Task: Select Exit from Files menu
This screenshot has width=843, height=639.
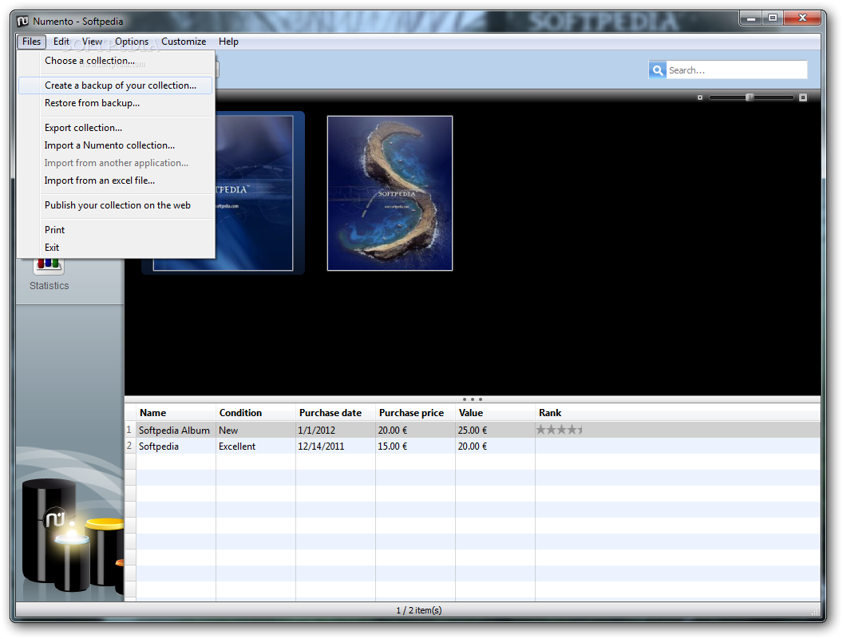Action: (x=116, y=248)
